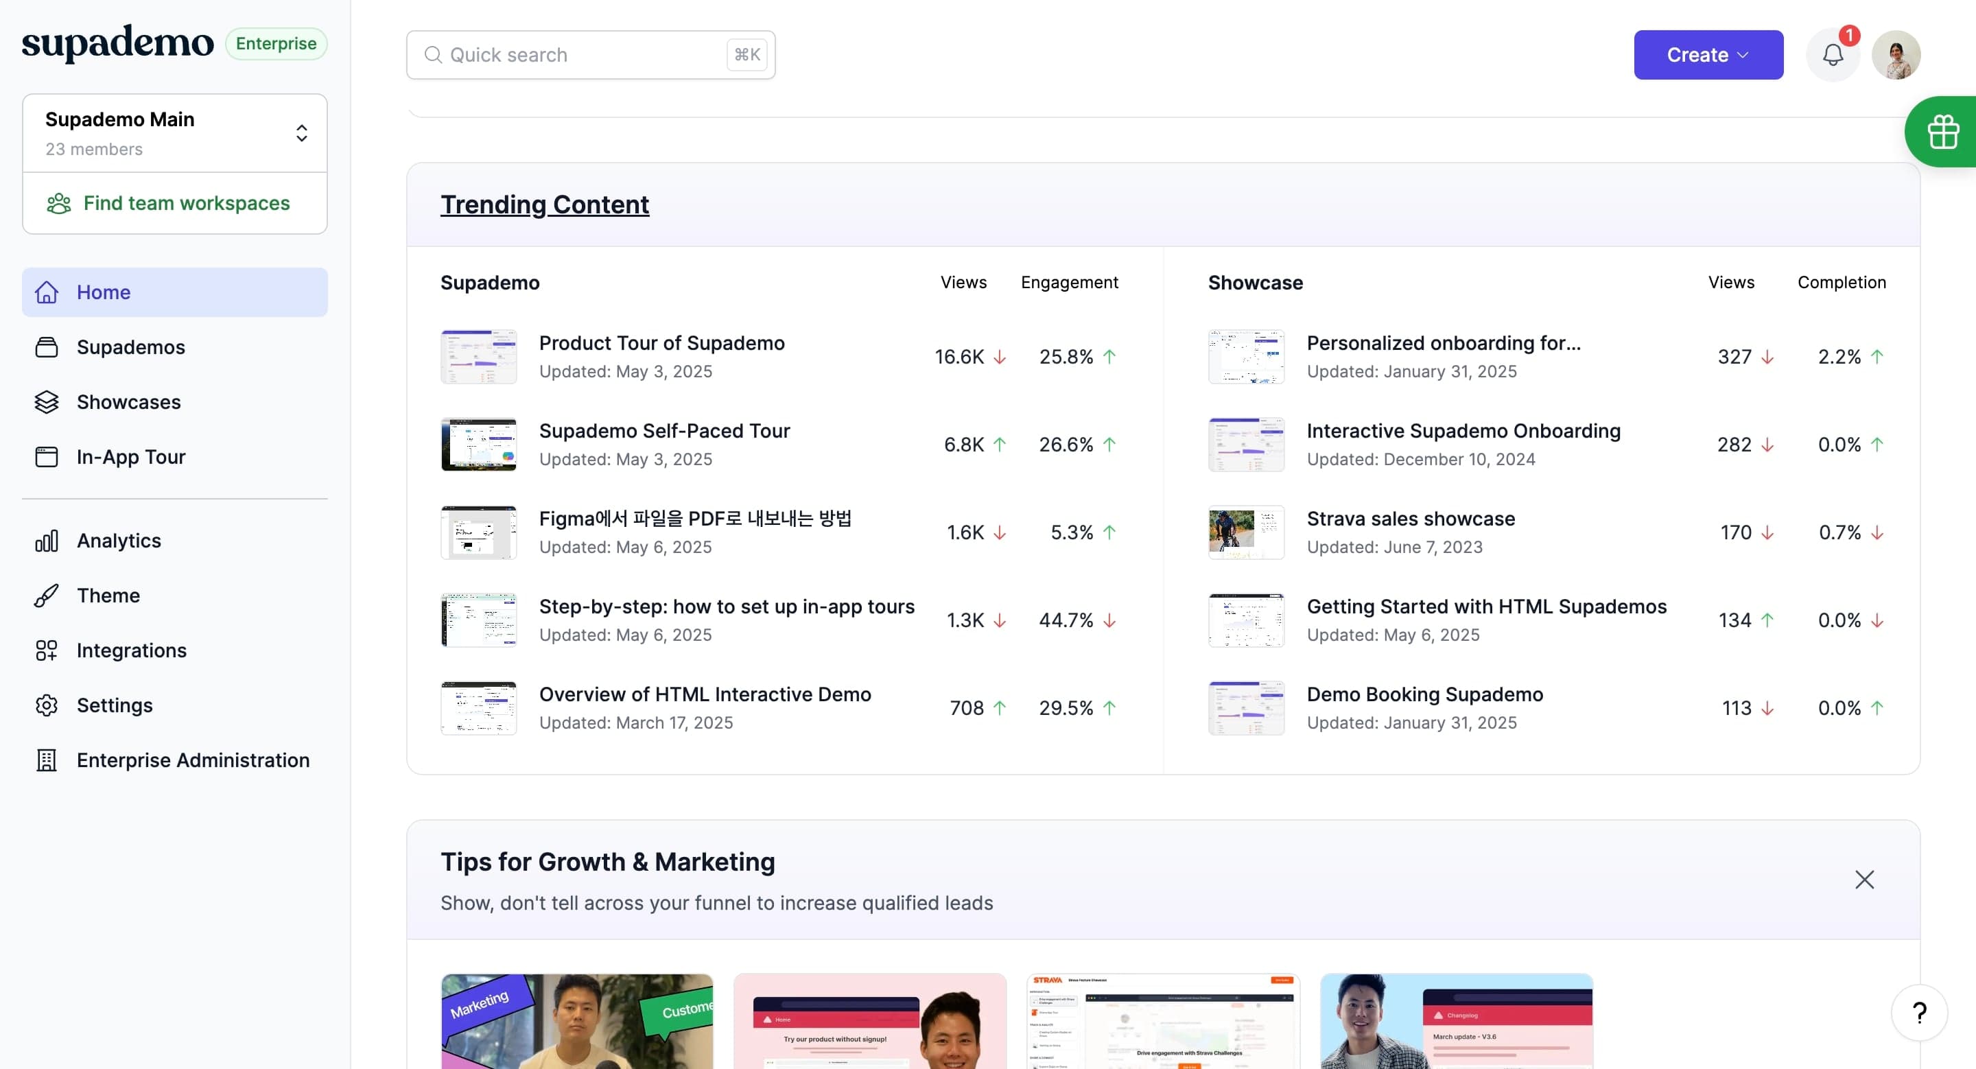Open the Strava challenges tip card
Image resolution: width=1976 pixels, height=1069 pixels.
[1163, 1022]
